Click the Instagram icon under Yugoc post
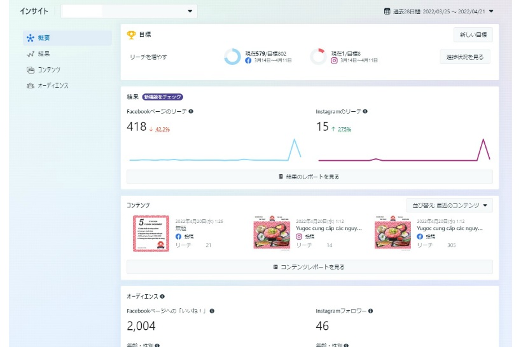This screenshot has height=347, width=521. pyautogui.click(x=299, y=236)
